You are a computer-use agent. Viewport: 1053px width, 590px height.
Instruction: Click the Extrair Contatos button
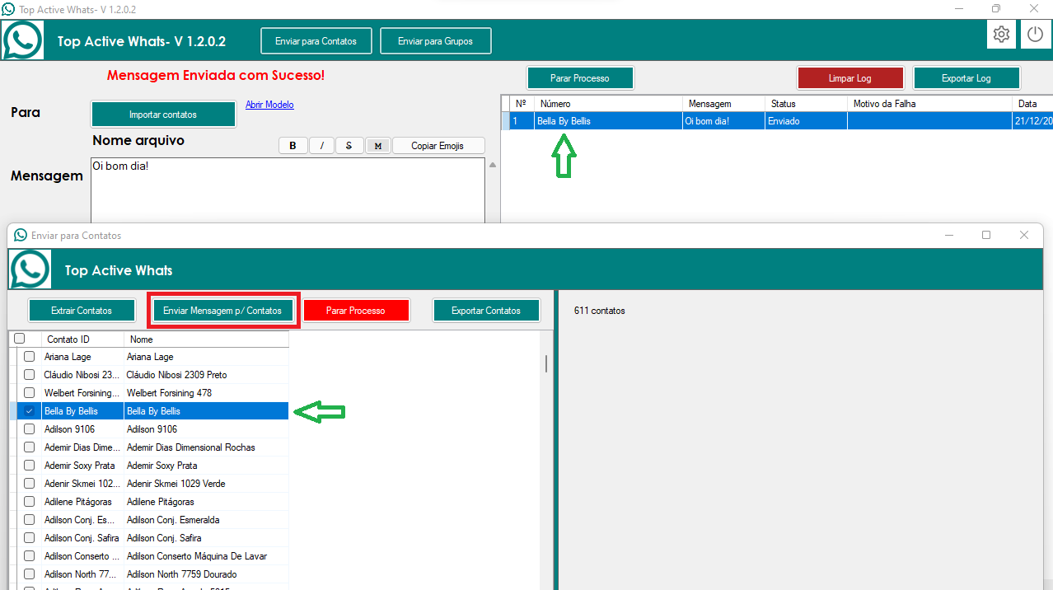82,311
